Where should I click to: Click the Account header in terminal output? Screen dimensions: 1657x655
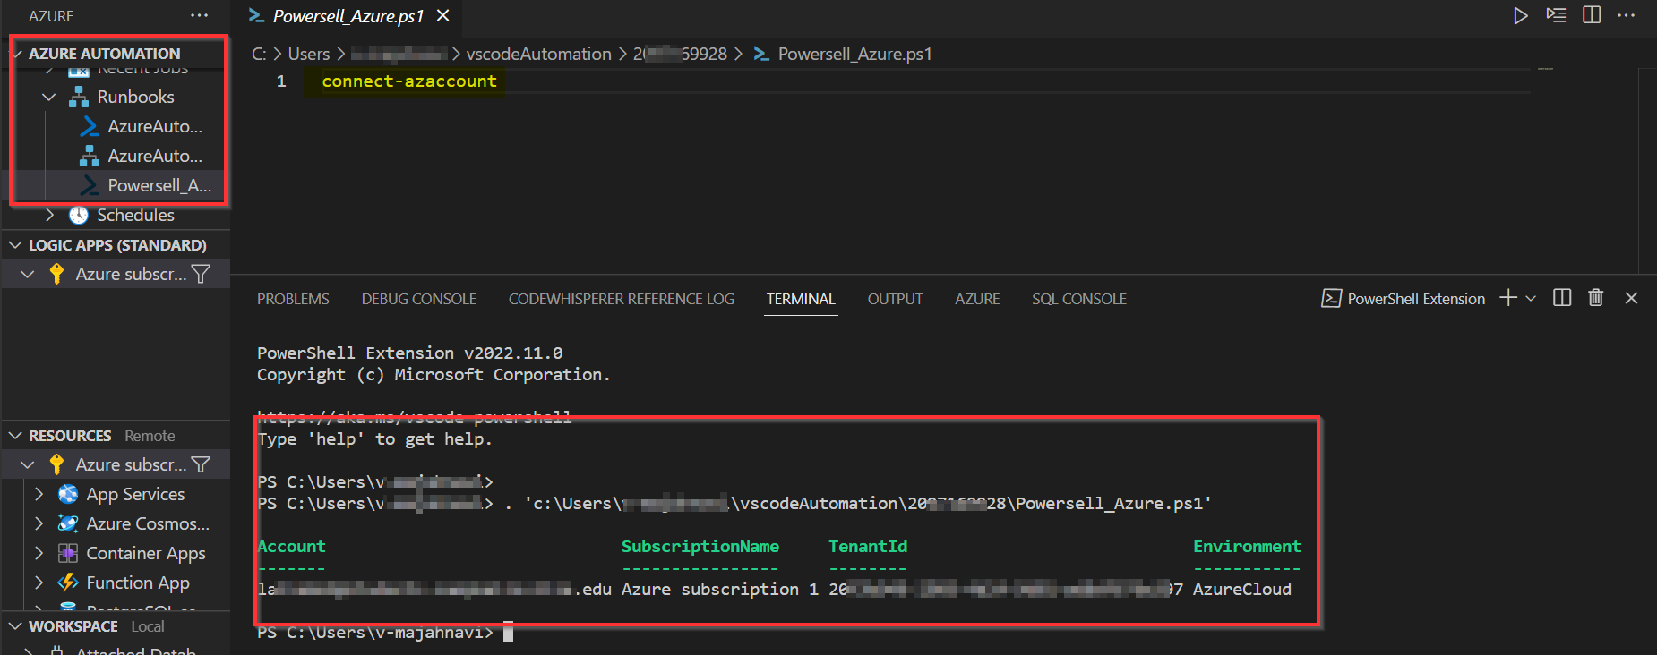(291, 547)
